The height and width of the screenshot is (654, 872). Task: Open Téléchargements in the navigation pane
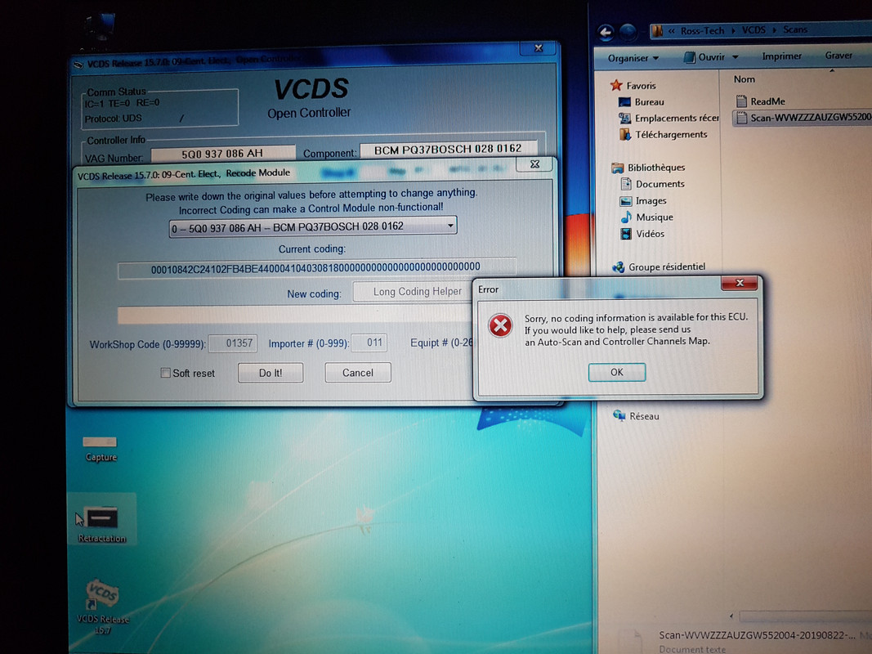[663, 135]
